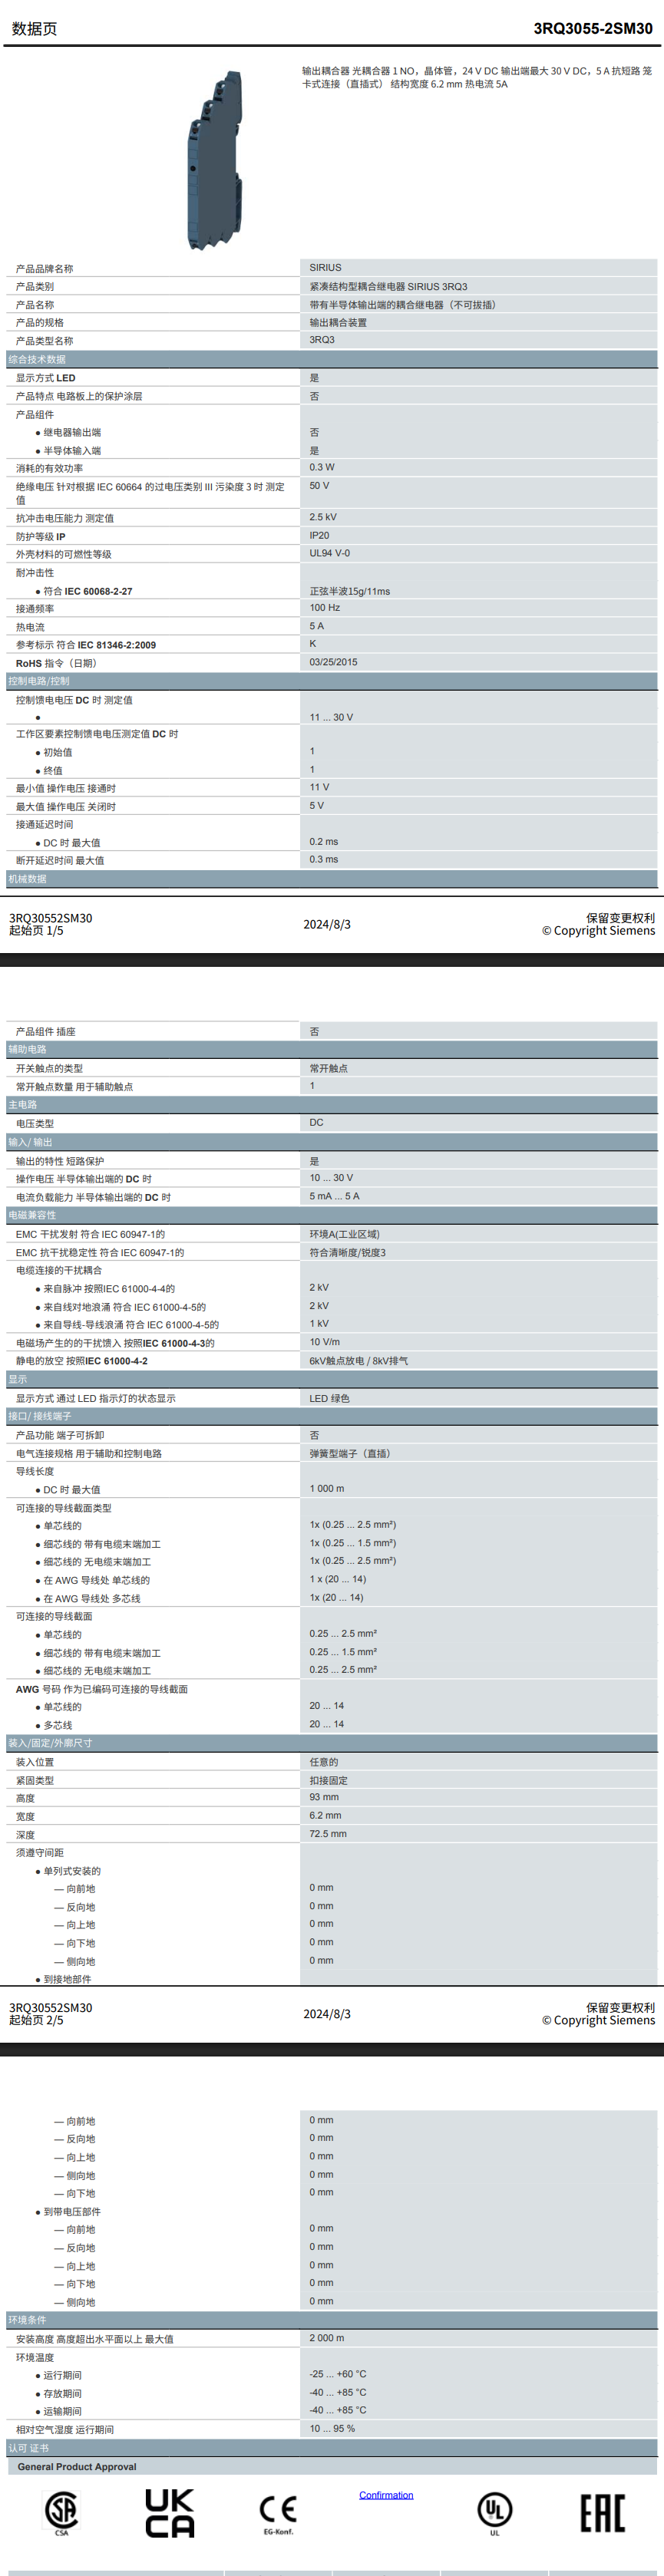Select the 起始页 1/5 footer text
Image resolution: width=664 pixels, height=2576 pixels.
point(36,931)
